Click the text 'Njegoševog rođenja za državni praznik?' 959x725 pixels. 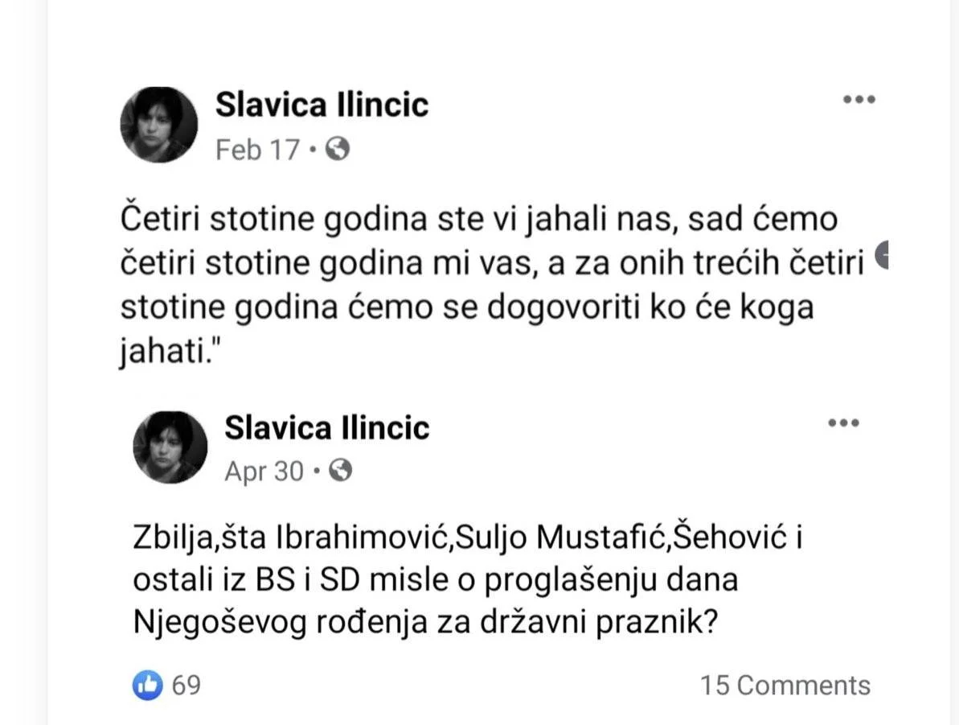[x=425, y=622]
